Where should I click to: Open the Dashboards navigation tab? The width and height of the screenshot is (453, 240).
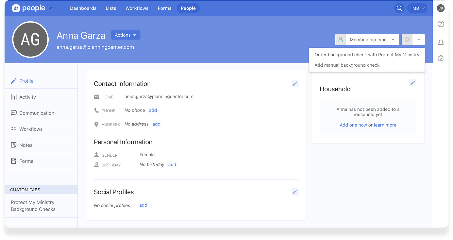click(83, 8)
